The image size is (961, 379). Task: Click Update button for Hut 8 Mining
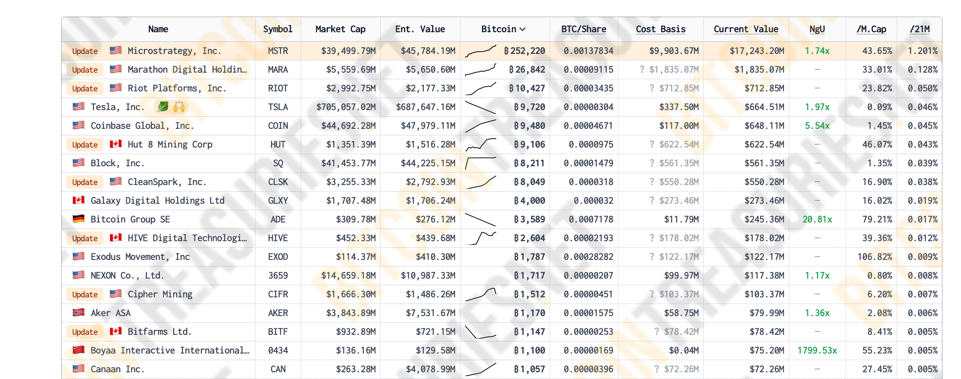(85, 145)
